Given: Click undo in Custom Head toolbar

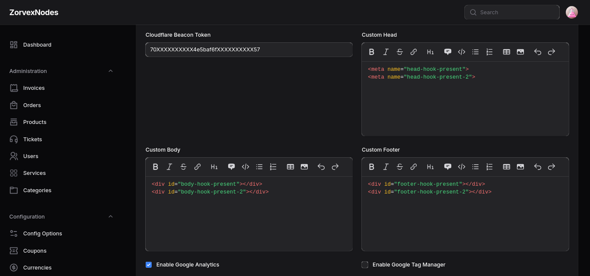Looking at the screenshot, I should click(x=538, y=52).
